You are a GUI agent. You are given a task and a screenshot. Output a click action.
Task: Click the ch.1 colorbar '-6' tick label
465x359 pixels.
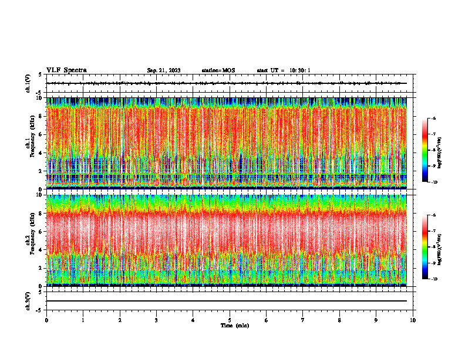(433, 118)
